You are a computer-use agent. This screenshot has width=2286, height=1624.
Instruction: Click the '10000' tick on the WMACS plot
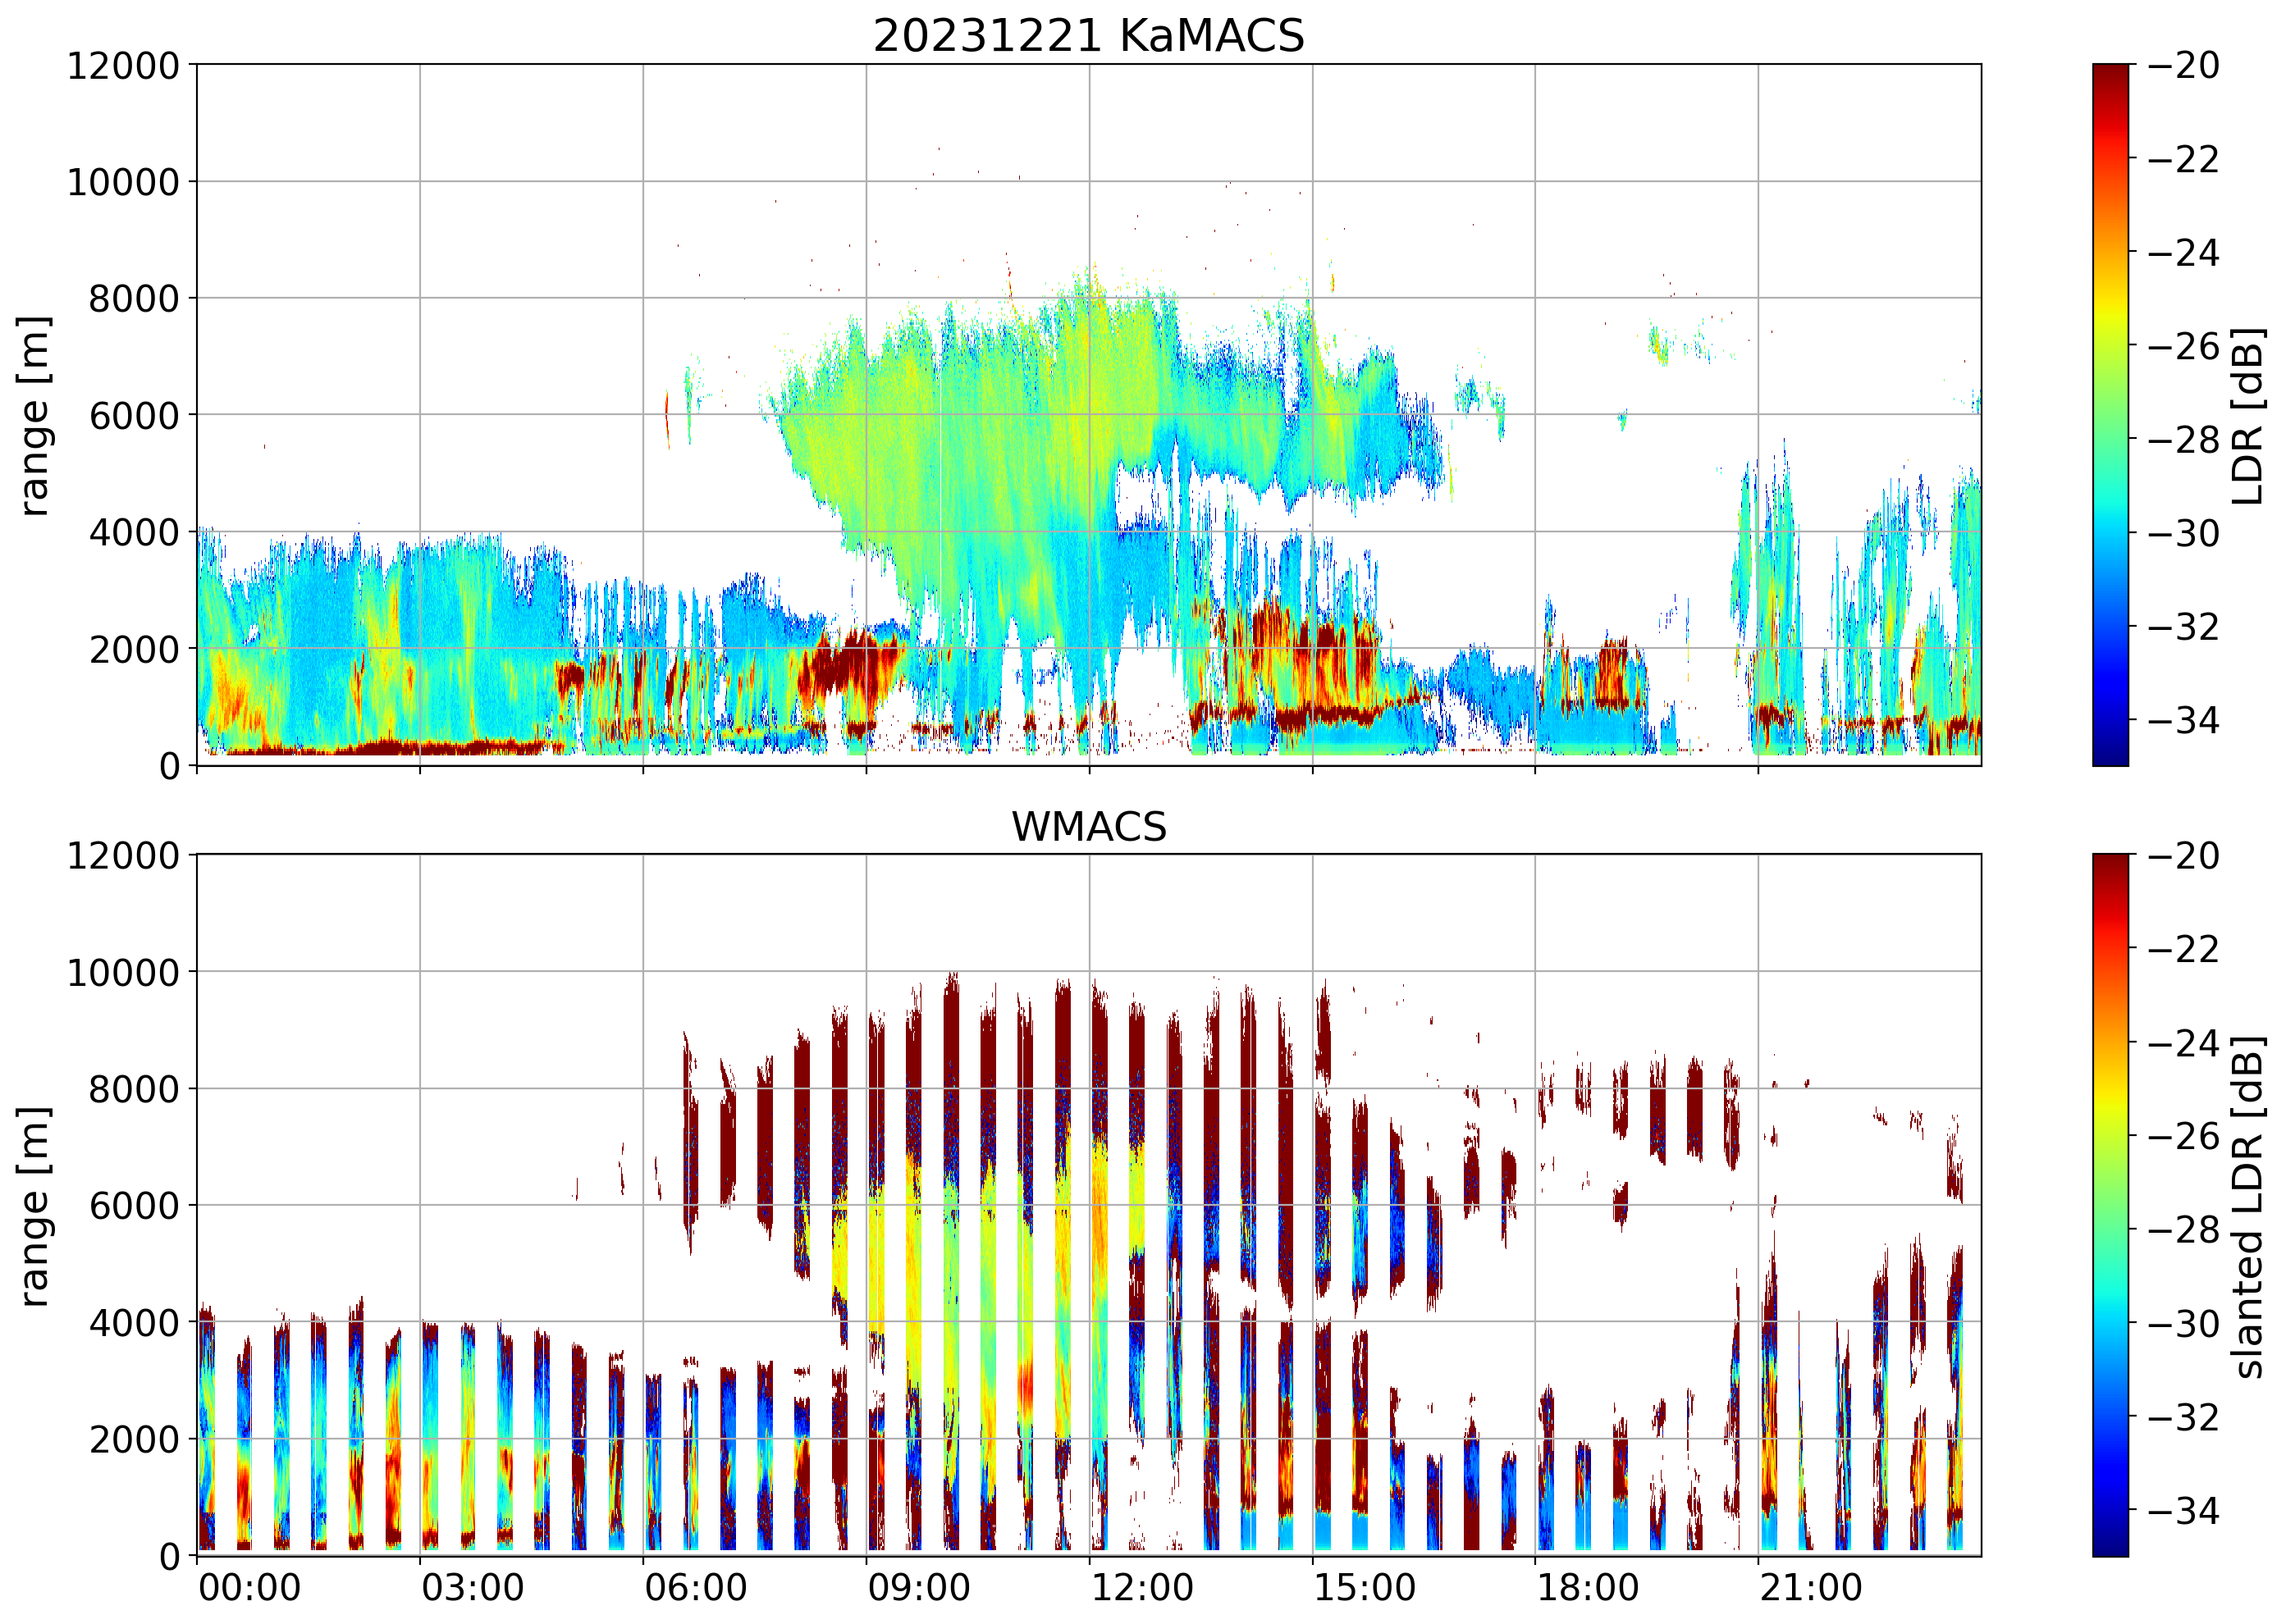click(x=122, y=972)
